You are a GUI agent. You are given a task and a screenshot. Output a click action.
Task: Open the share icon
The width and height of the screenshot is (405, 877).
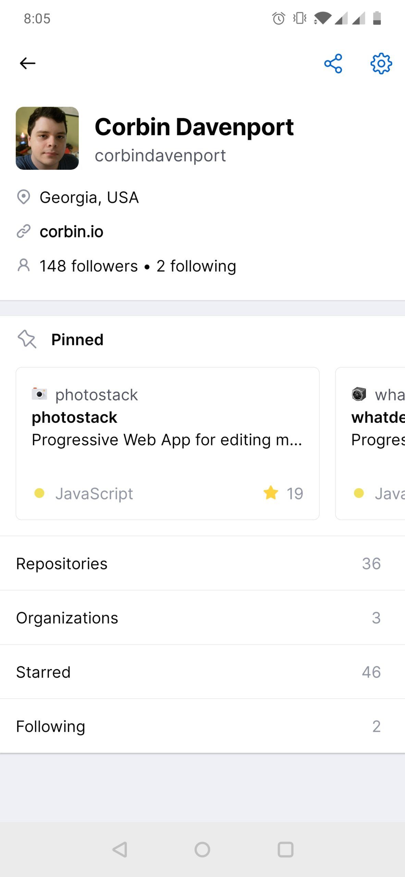(333, 63)
